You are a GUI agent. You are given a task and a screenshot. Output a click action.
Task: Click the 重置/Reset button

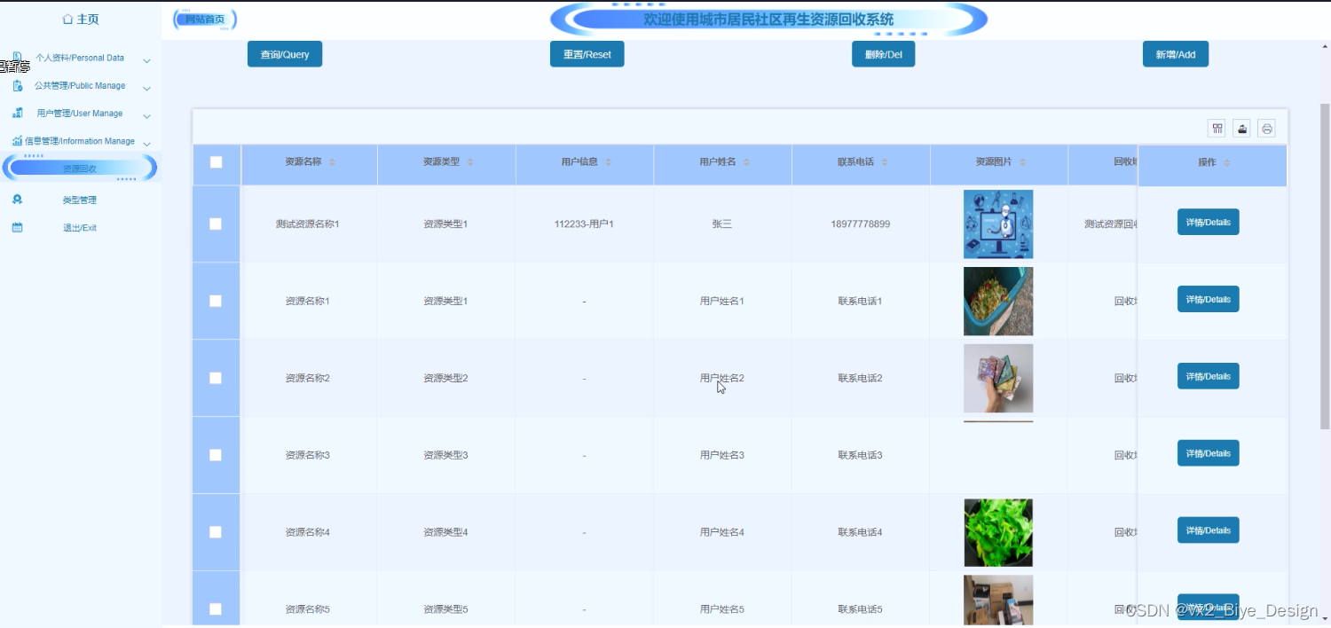coord(587,54)
